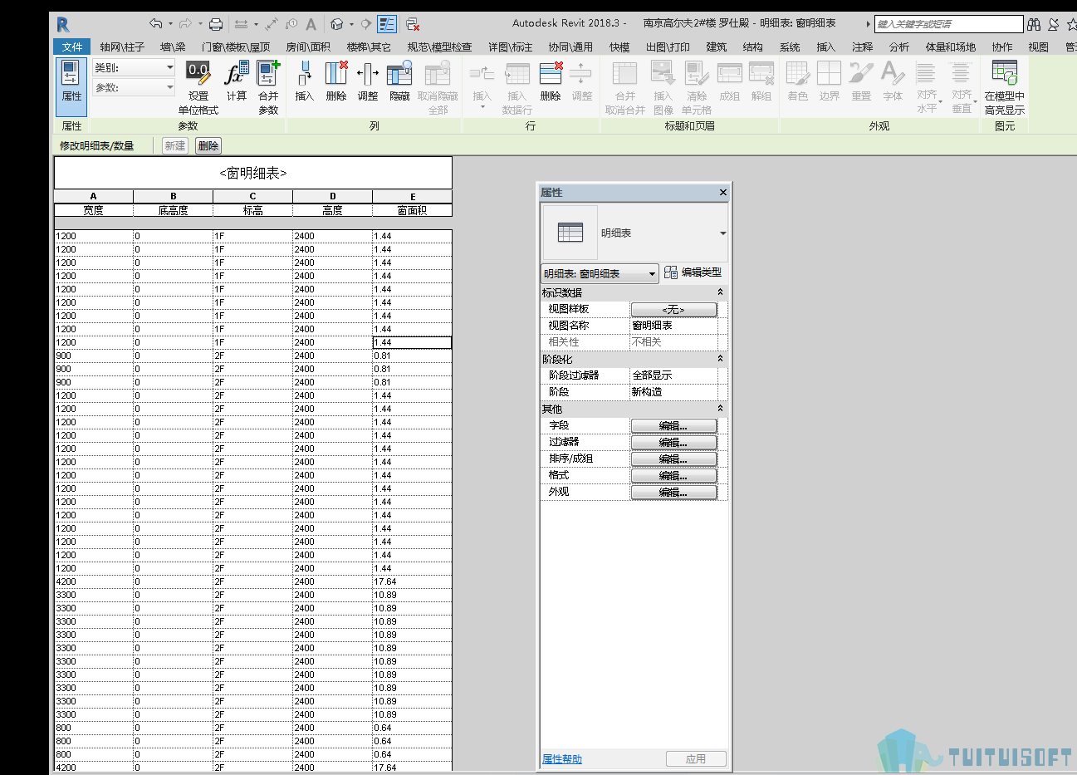Open 设置单位格式 format unit tool

click(198, 88)
